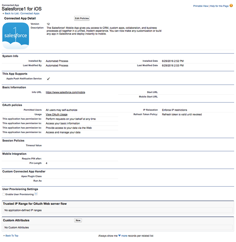The width and height of the screenshot is (236, 242).
Task: Click 'Perform requests on your behalf at any time'
Action: point(71,119)
